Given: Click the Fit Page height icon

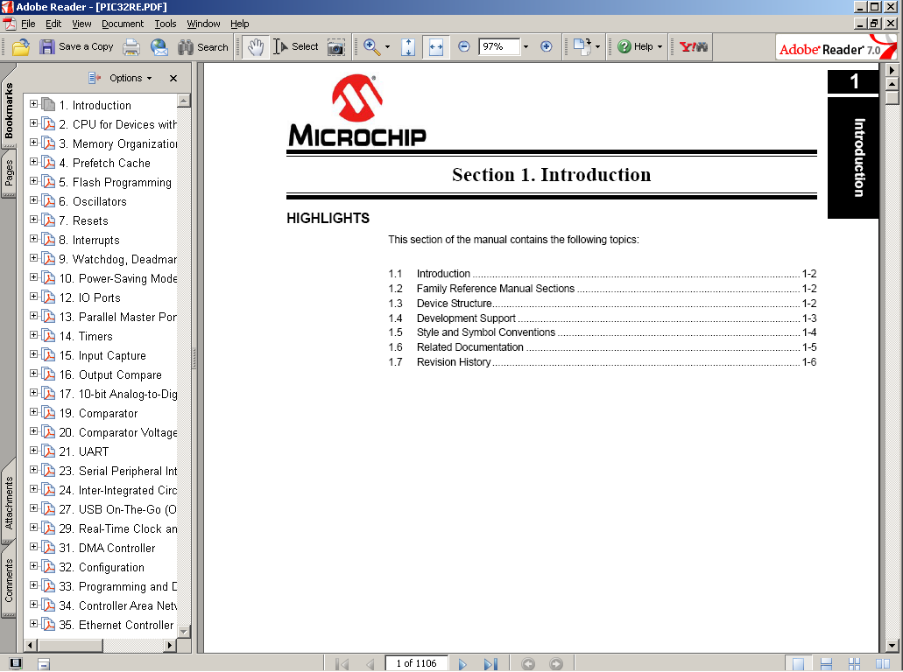Looking at the screenshot, I should tap(408, 47).
